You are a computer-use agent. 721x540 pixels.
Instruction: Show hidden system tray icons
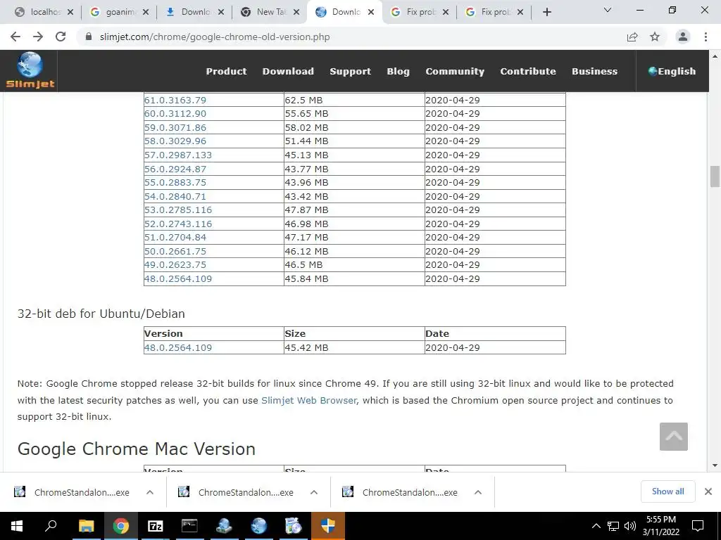tap(596, 526)
